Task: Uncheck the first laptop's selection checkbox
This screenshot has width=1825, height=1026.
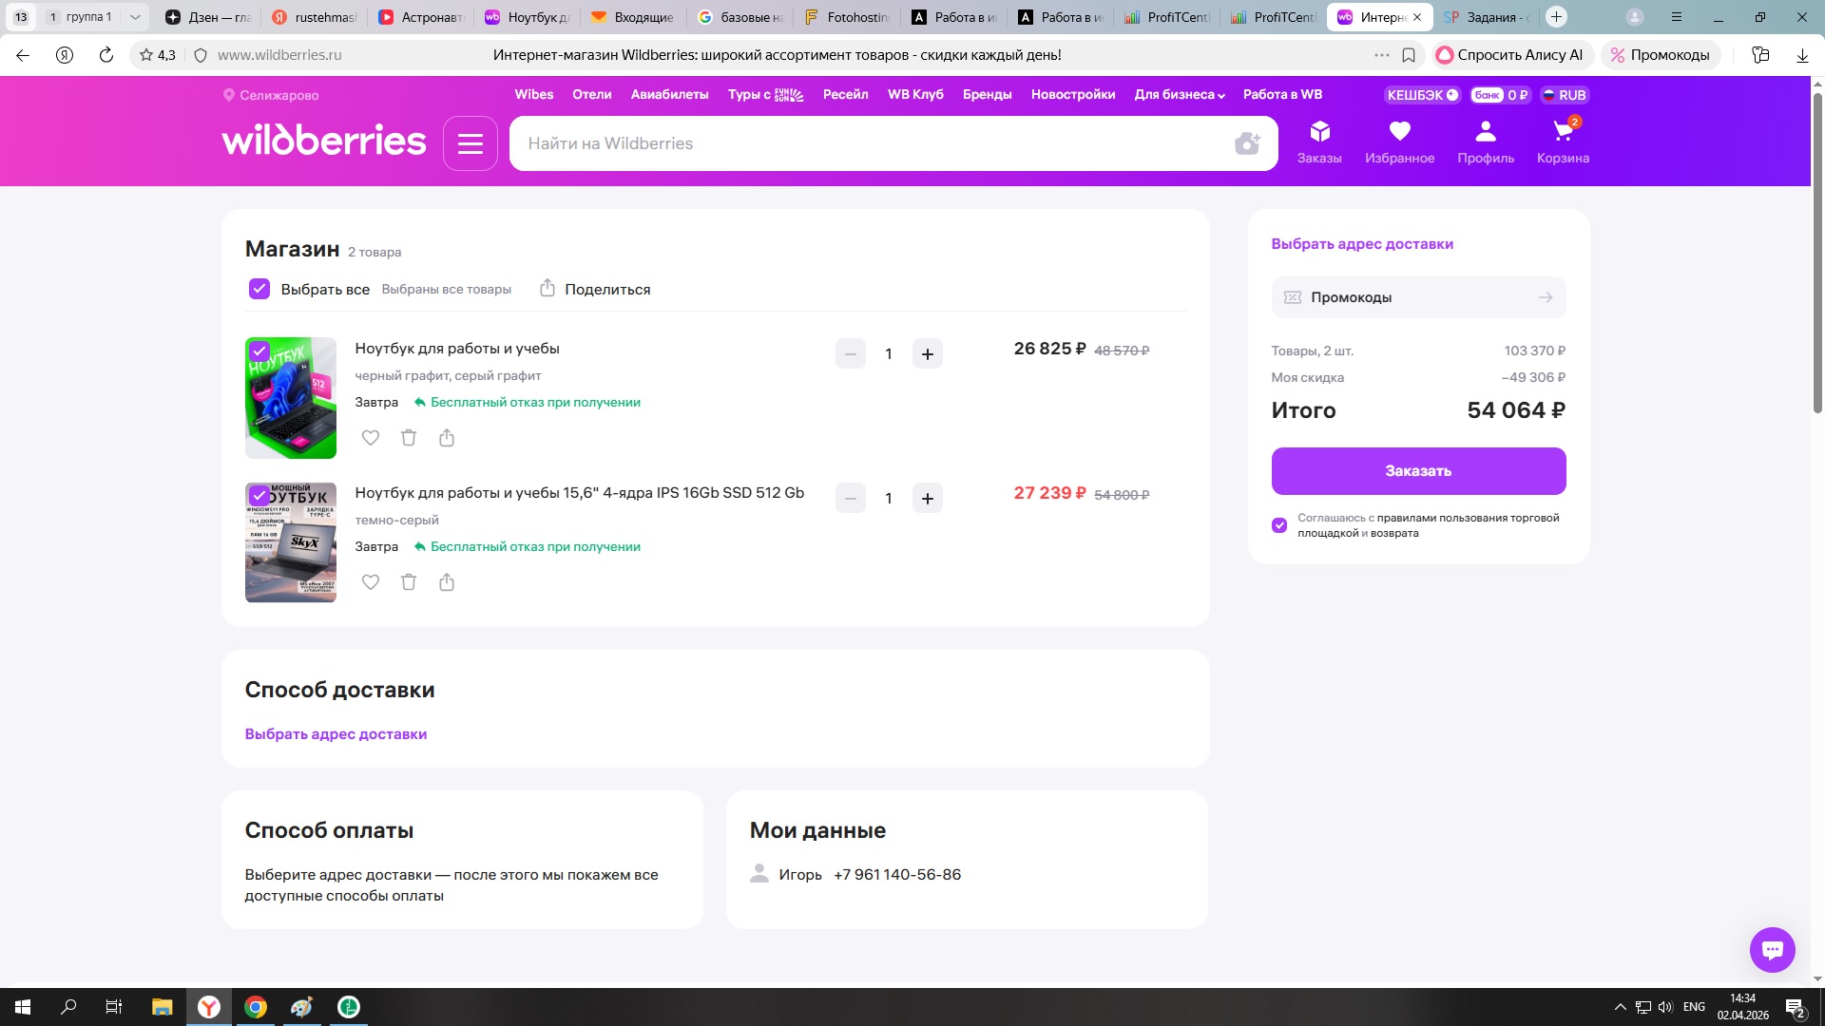Action: [259, 351]
